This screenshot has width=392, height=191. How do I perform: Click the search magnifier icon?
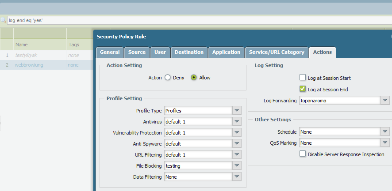point(4,20)
